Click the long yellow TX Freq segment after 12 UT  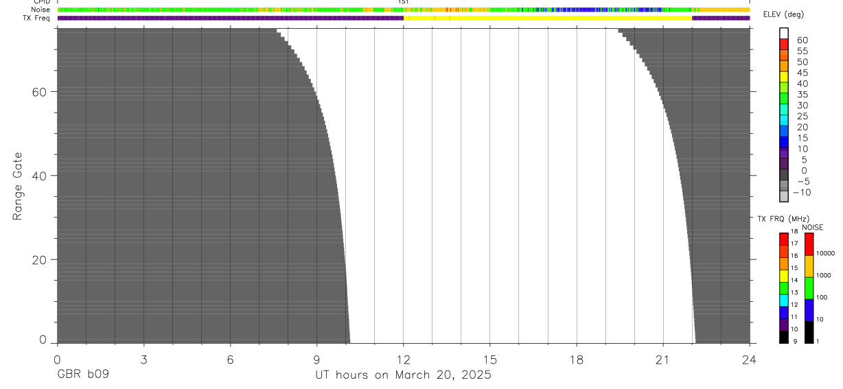pos(549,18)
